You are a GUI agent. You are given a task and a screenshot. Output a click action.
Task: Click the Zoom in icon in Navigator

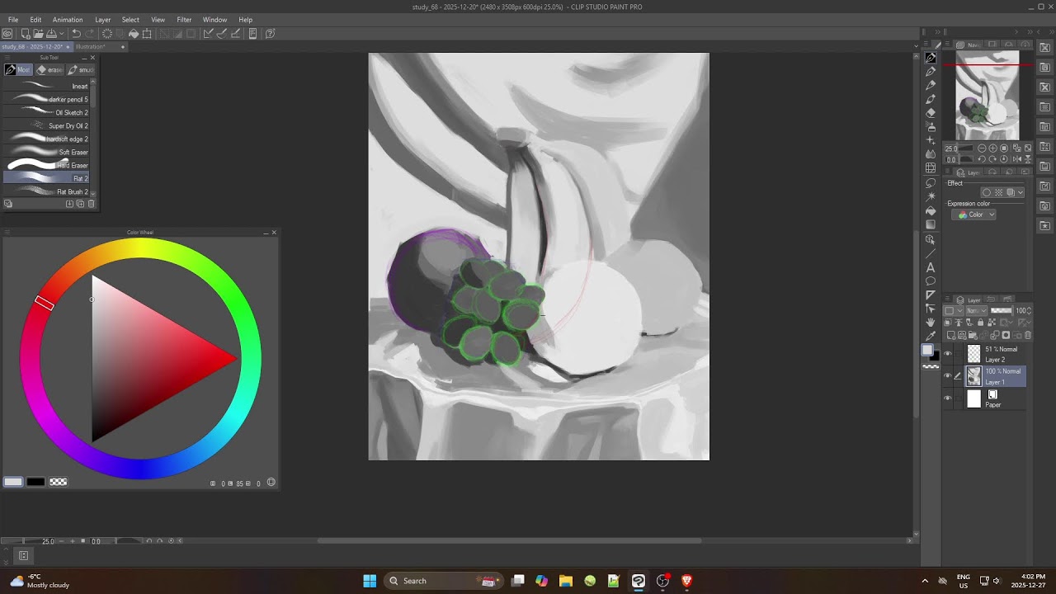click(x=993, y=148)
